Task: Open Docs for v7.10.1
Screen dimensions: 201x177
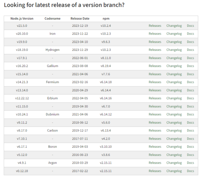Action: click(190, 139)
